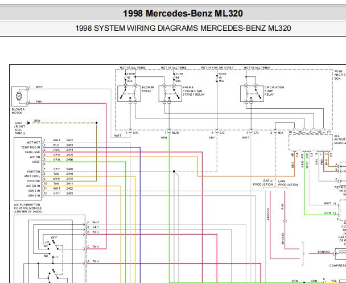This screenshot has height=283, width=346.
Task: Click the "FUSE 44 30A" label
Action: (x=179, y=77)
